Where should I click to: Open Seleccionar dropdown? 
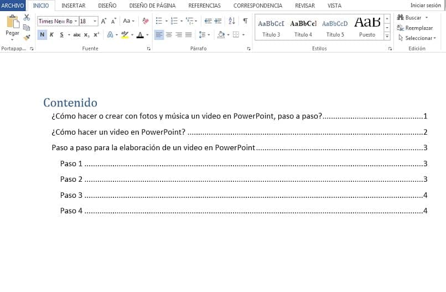[x=417, y=38]
